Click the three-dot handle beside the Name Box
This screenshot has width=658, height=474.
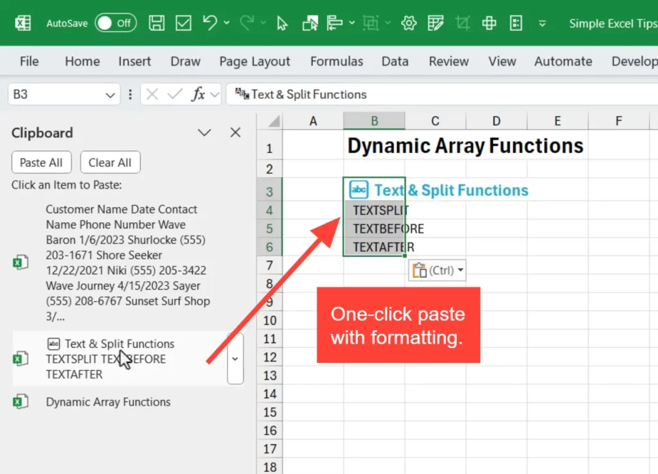point(130,94)
